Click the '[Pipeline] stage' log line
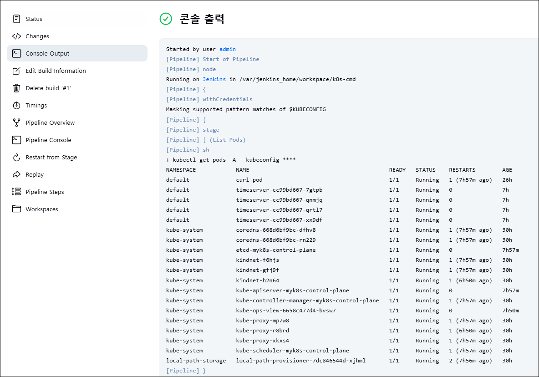The height and width of the screenshot is (377, 539). (x=193, y=130)
